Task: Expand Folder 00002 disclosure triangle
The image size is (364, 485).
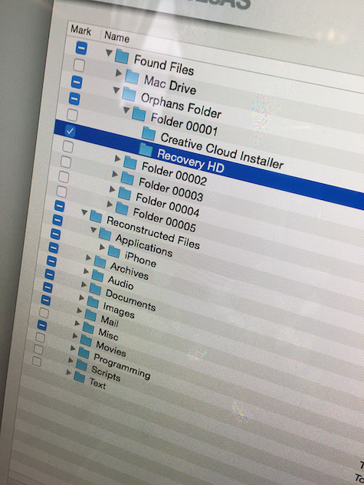Action: [x=117, y=159]
